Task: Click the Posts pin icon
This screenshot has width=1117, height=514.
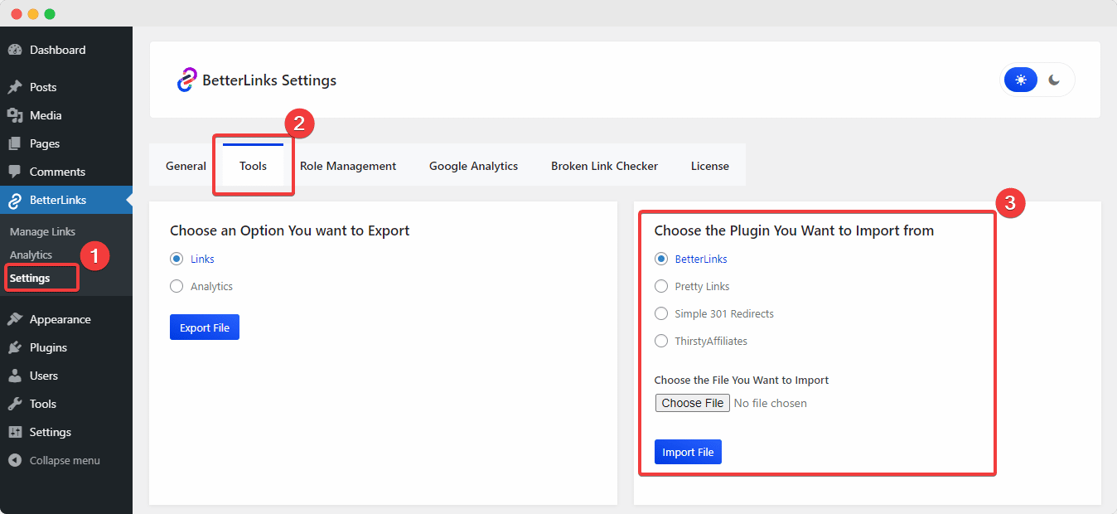Action: coord(14,87)
